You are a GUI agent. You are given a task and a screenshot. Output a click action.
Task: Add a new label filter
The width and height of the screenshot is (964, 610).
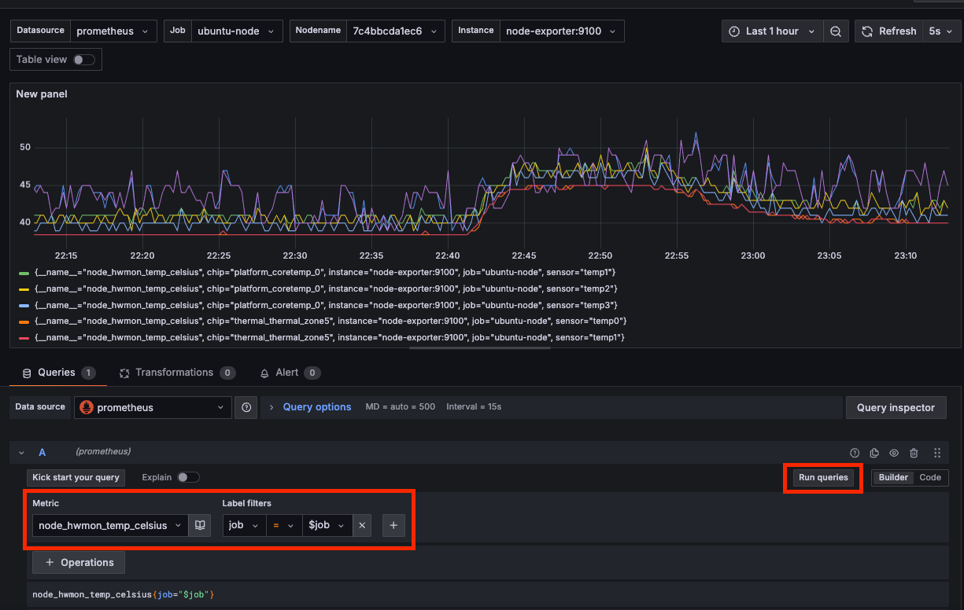coord(393,525)
